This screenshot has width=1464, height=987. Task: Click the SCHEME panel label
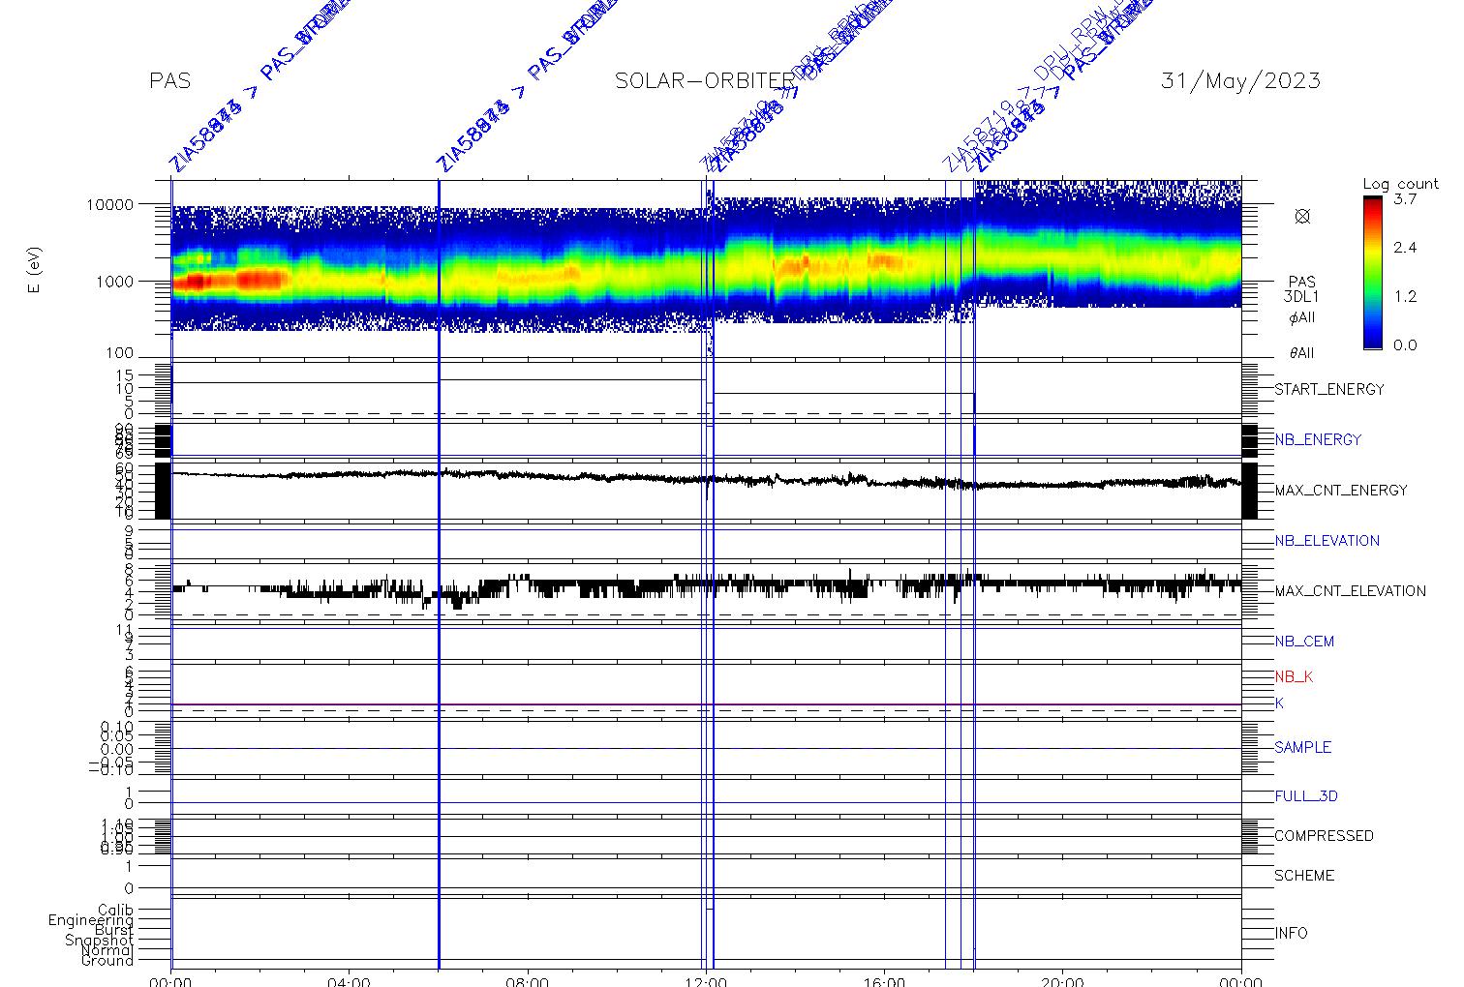click(x=1304, y=876)
